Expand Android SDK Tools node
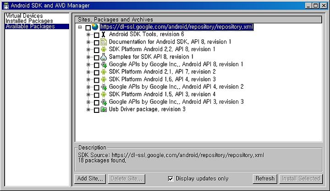The image size is (330, 191). (x=88, y=35)
